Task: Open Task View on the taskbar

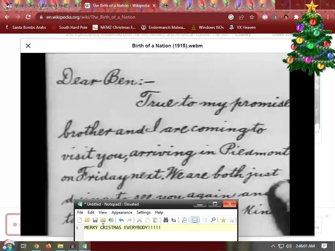Action: 24,246
